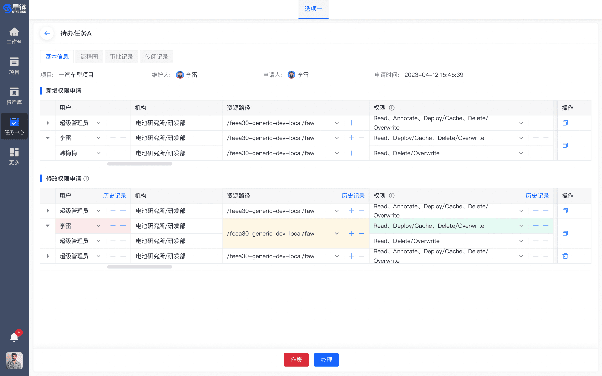Click the blue 办理 button

326,360
